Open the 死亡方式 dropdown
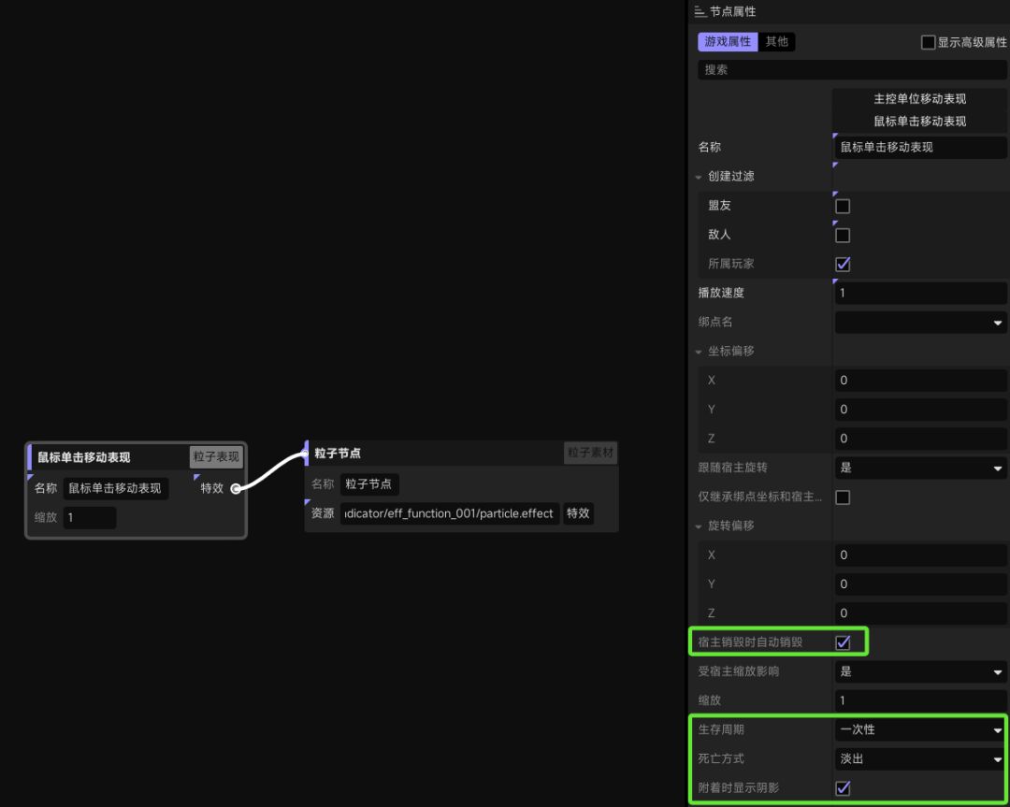 pyautogui.click(x=920, y=758)
